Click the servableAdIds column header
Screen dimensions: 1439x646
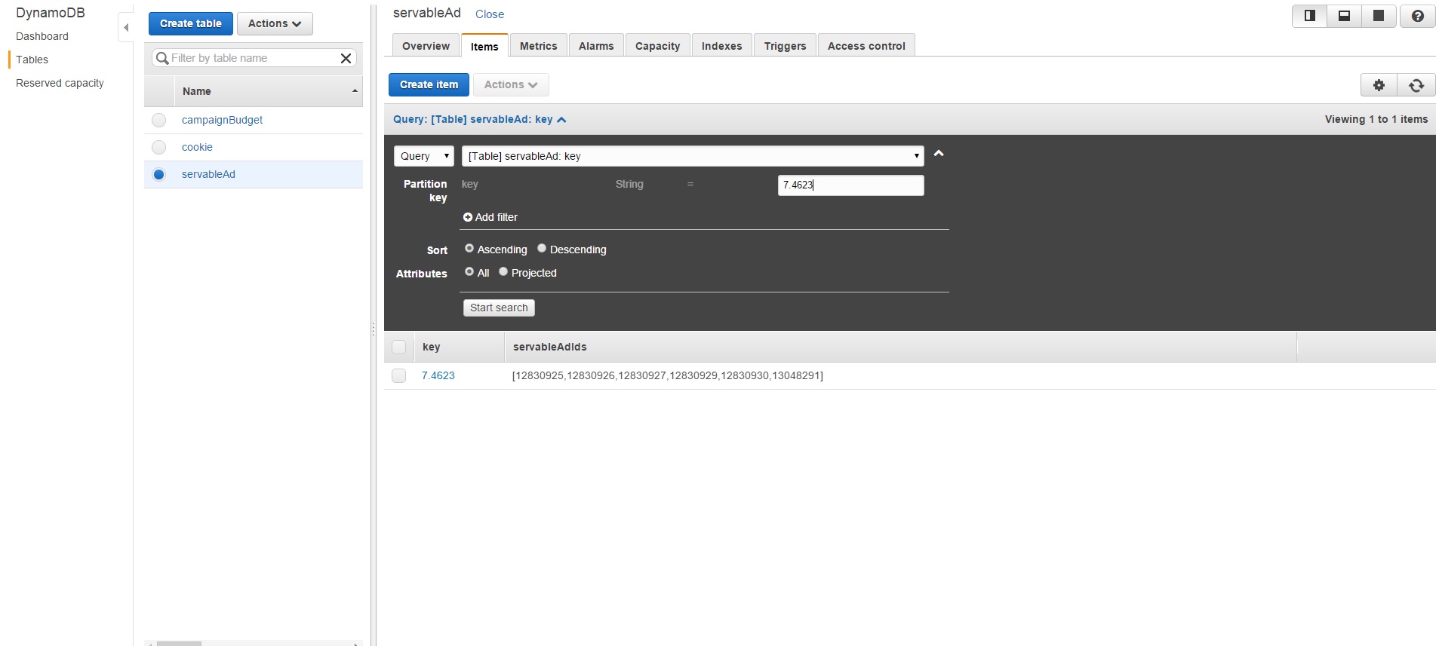[900, 347]
